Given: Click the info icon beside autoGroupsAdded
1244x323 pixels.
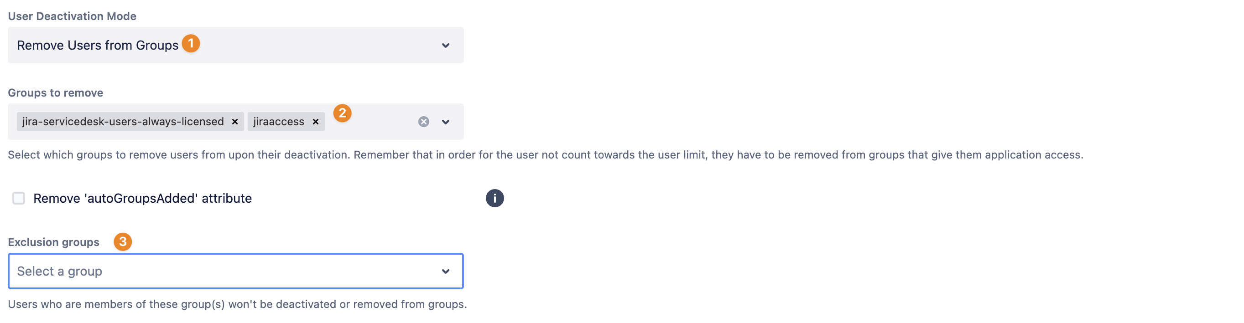Looking at the screenshot, I should (x=494, y=198).
